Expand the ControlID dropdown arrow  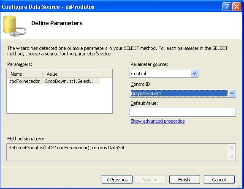point(232,93)
